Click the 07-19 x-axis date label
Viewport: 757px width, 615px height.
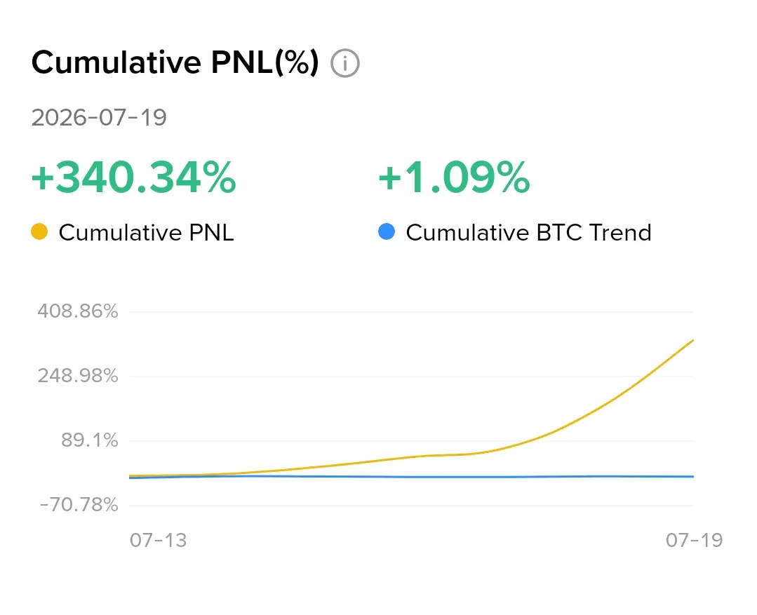(694, 540)
